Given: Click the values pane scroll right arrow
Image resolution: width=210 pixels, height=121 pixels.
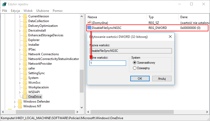Looking at the screenshot, I should (x=207, y=112).
